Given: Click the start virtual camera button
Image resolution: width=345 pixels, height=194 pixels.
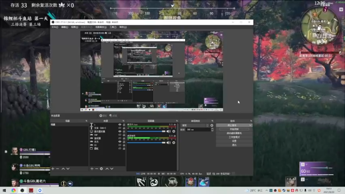Looking at the screenshot, I should 234,133.
